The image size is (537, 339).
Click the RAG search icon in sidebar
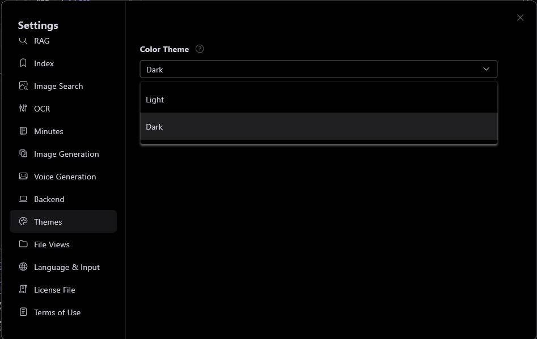tap(23, 41)
